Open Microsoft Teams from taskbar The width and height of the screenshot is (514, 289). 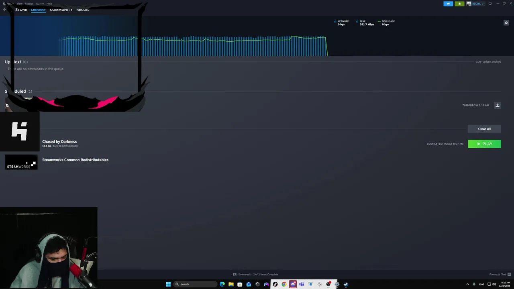(x=302, y=284)
